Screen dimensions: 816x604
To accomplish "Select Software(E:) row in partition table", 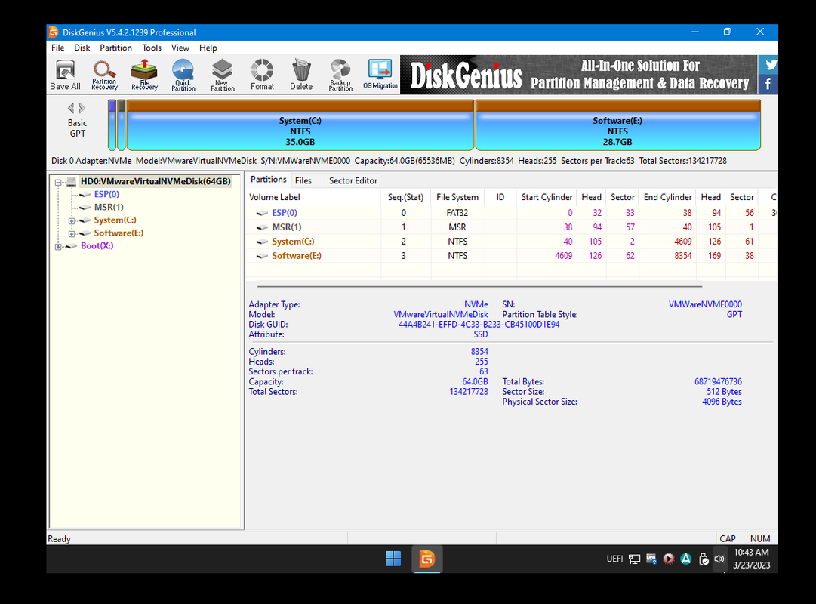I will 511,256.
